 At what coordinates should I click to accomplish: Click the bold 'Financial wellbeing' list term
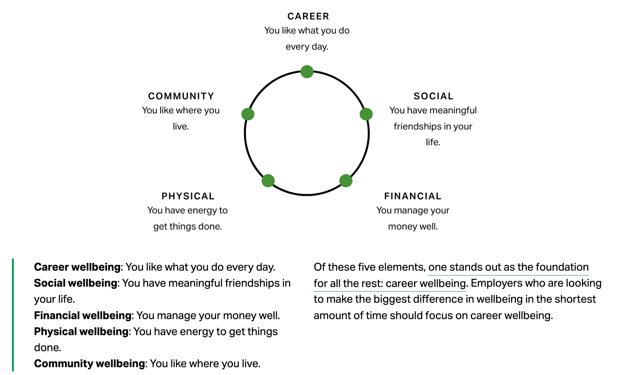coord(83,316)
